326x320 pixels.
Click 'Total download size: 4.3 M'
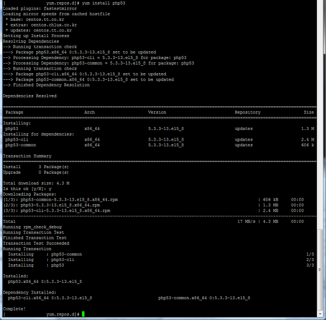pos(36,183)
